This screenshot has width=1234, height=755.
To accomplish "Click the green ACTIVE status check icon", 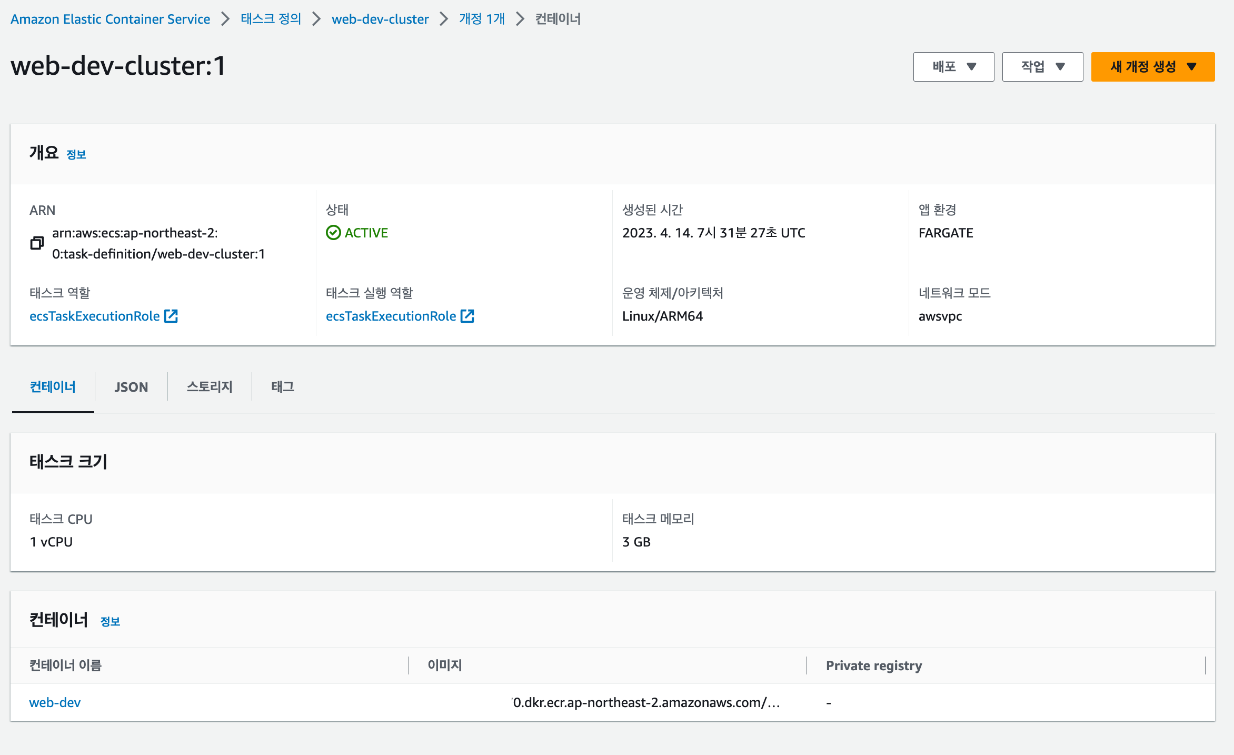I will click(333, 233).
